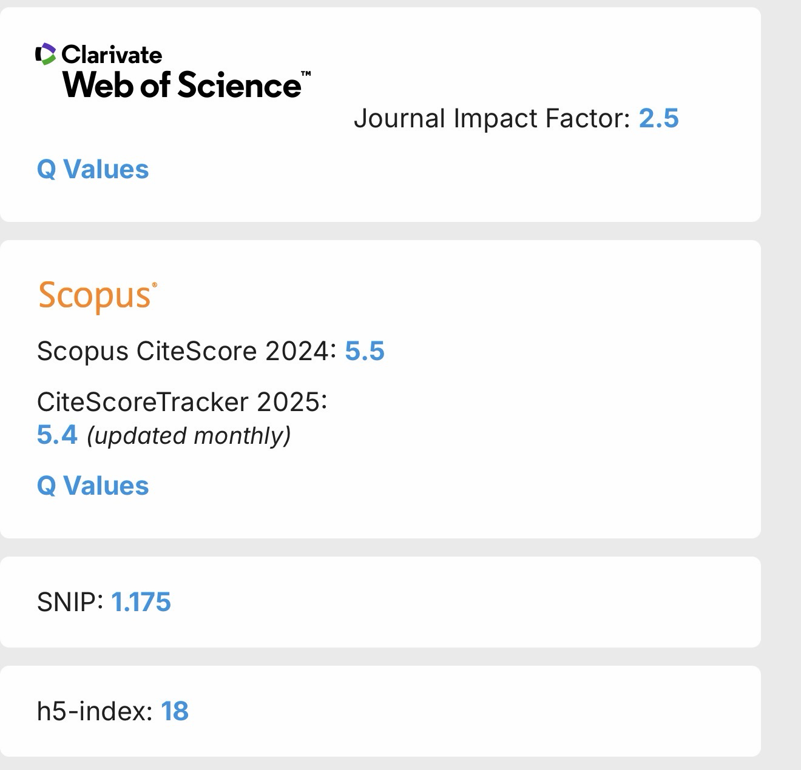
Task: Click the gray page margin right of cards
Action: coord(782,388)
